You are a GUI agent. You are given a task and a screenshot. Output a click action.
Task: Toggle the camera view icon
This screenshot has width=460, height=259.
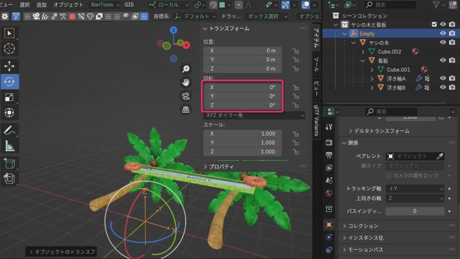(x=186, y=96)
